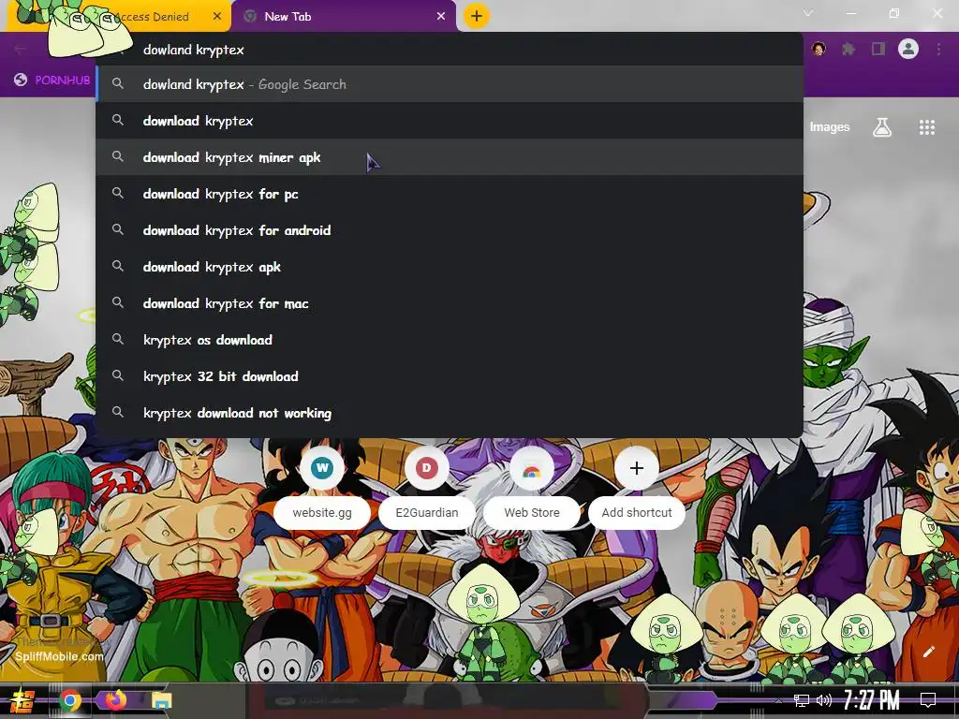The image size is (959, 719).
Task: Open the bookmark bar's first bookmark
Action: (52, 81)
